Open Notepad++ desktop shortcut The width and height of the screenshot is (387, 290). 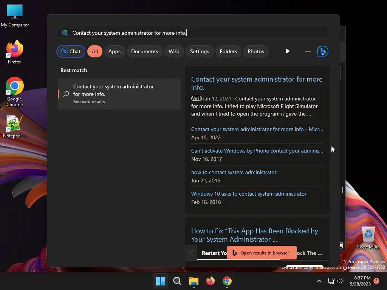[14, 127]
